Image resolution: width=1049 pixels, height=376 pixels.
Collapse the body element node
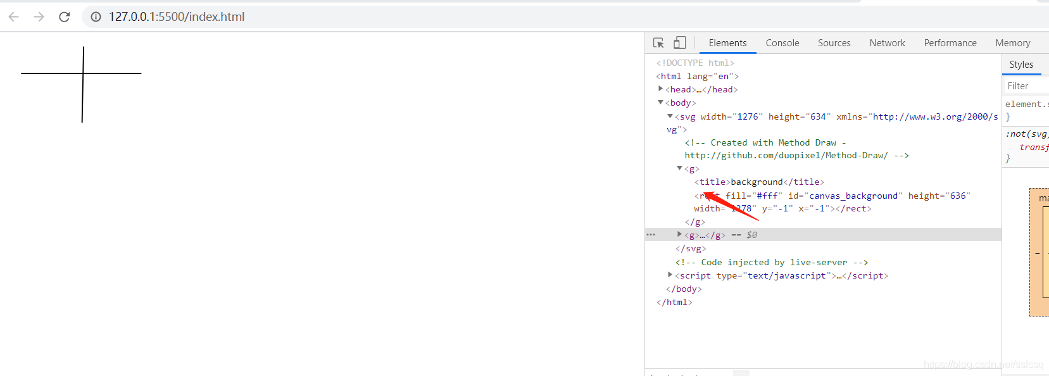point(660,103)
